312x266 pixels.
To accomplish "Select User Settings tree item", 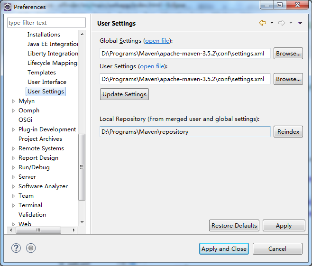I will [x=46, y=92].
